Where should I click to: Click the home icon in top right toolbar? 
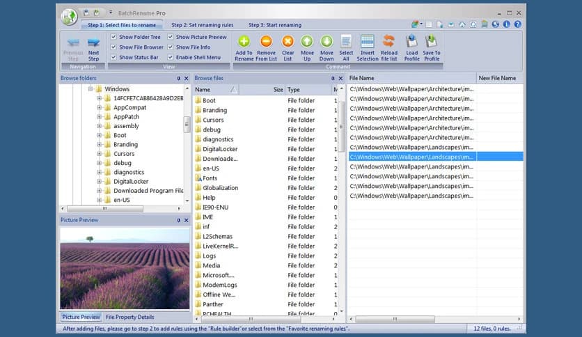point(462,24)
